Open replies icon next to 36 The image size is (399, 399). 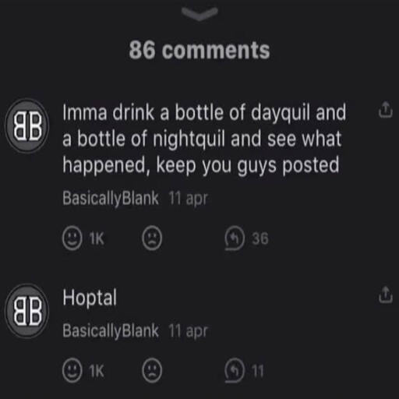point(235,238)
